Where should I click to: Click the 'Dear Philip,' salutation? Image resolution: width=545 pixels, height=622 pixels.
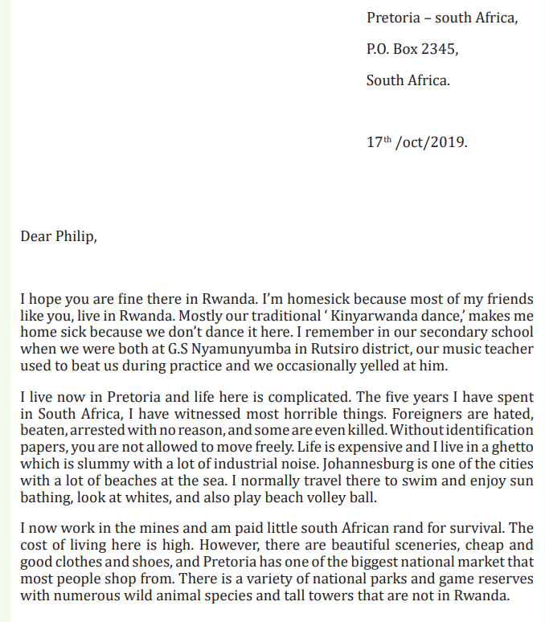59,236
